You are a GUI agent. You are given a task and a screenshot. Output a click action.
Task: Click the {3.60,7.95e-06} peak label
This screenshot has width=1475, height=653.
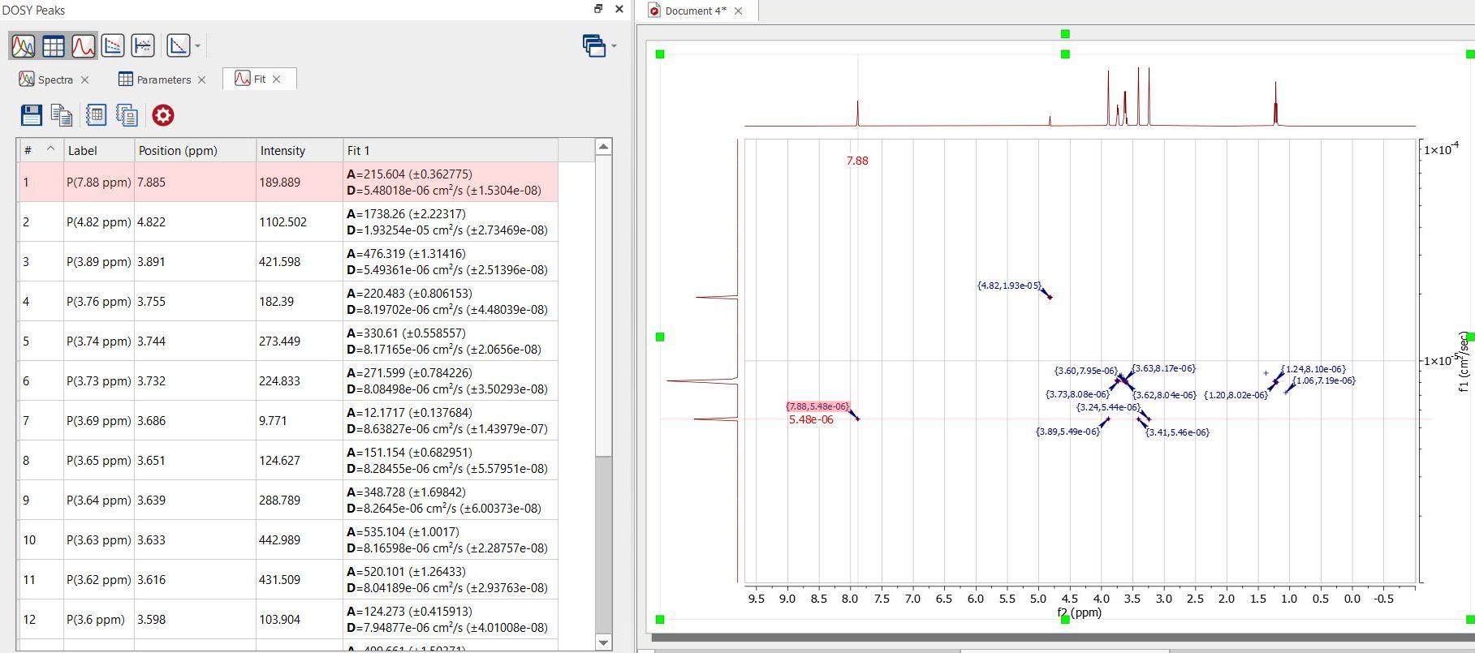click(x=1085, y=371)
